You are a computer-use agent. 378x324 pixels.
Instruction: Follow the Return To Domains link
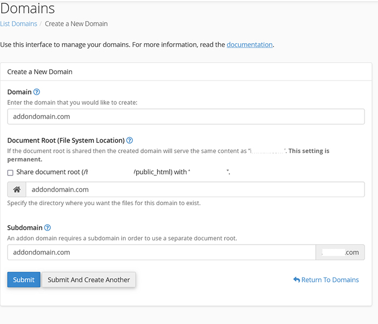tap(330, 280)
